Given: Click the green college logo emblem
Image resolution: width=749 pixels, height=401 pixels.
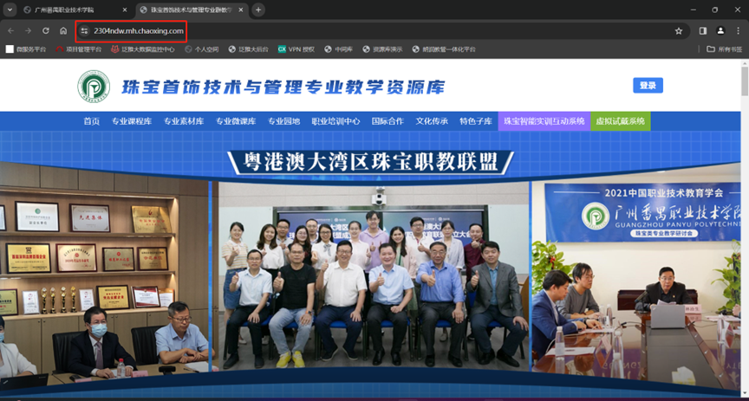Looking at the screenshot, I should [94, 87].
